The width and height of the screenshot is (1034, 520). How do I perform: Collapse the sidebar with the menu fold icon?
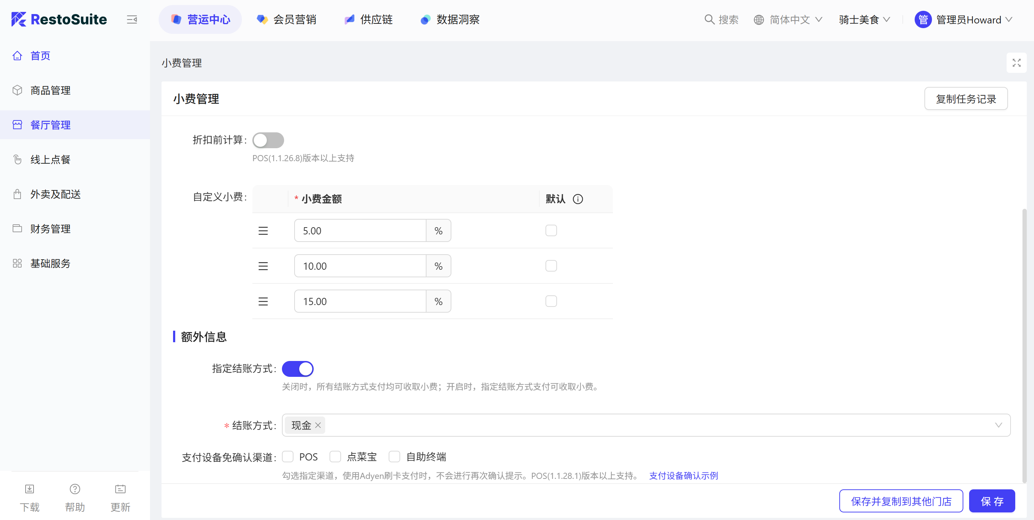132,20
